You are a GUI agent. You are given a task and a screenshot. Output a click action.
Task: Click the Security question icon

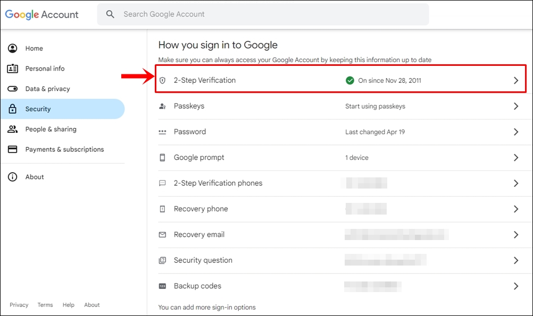coord(162,260)
